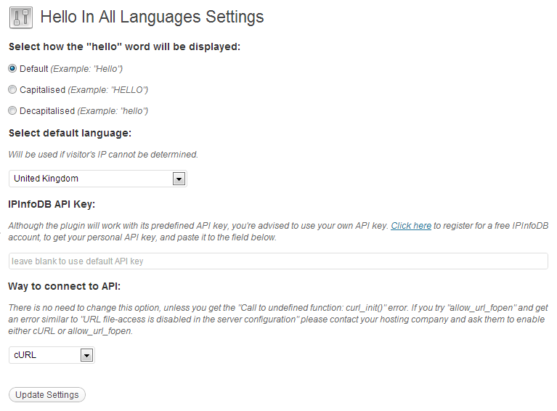Follow the 'Click here' IPInfoDB registration link
This screenshot has height=411, width=557.
pyautogui.click(x=411, y=226)
